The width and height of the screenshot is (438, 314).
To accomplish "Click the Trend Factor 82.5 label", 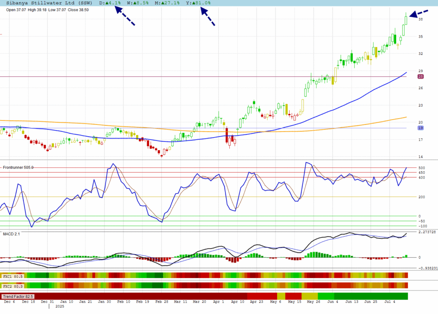I will 18,296.
